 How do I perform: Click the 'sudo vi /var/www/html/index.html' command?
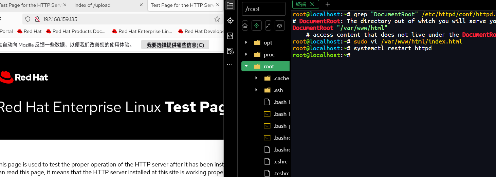[408, 41]
